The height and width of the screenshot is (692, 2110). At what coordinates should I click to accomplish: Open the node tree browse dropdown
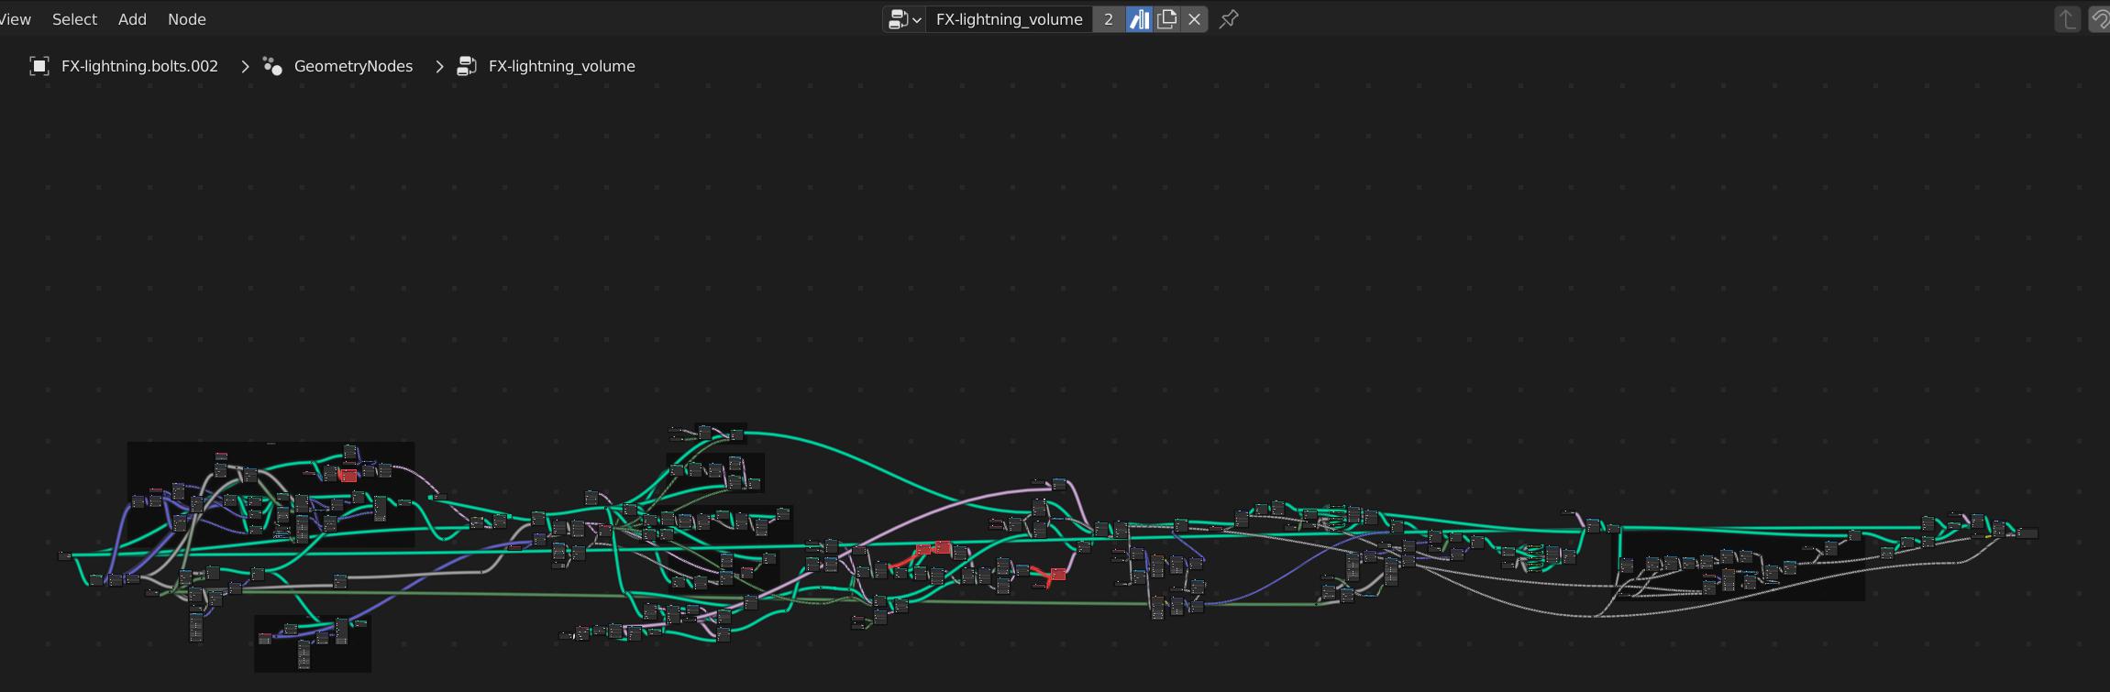point(903,19)
